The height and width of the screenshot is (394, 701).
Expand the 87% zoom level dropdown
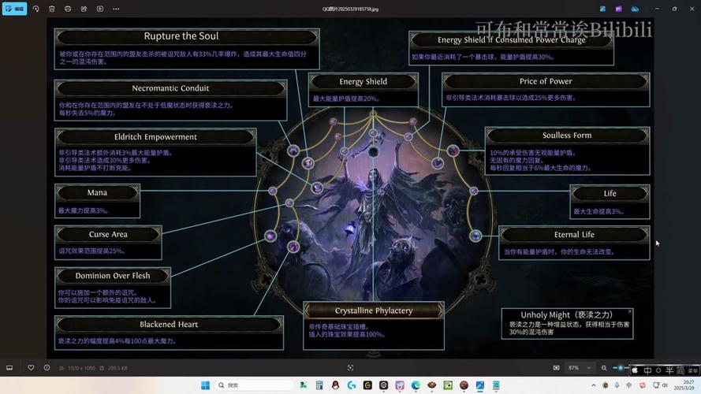587,367
